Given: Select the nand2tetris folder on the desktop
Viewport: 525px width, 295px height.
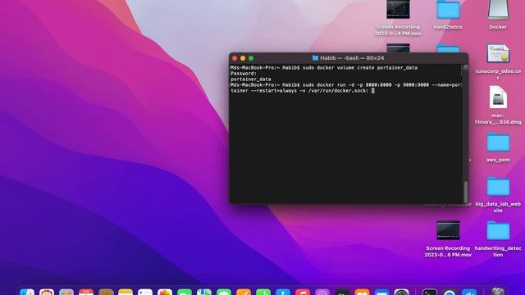Looking at the screenshot, I should pyautogui.click(x=448, y=10).
